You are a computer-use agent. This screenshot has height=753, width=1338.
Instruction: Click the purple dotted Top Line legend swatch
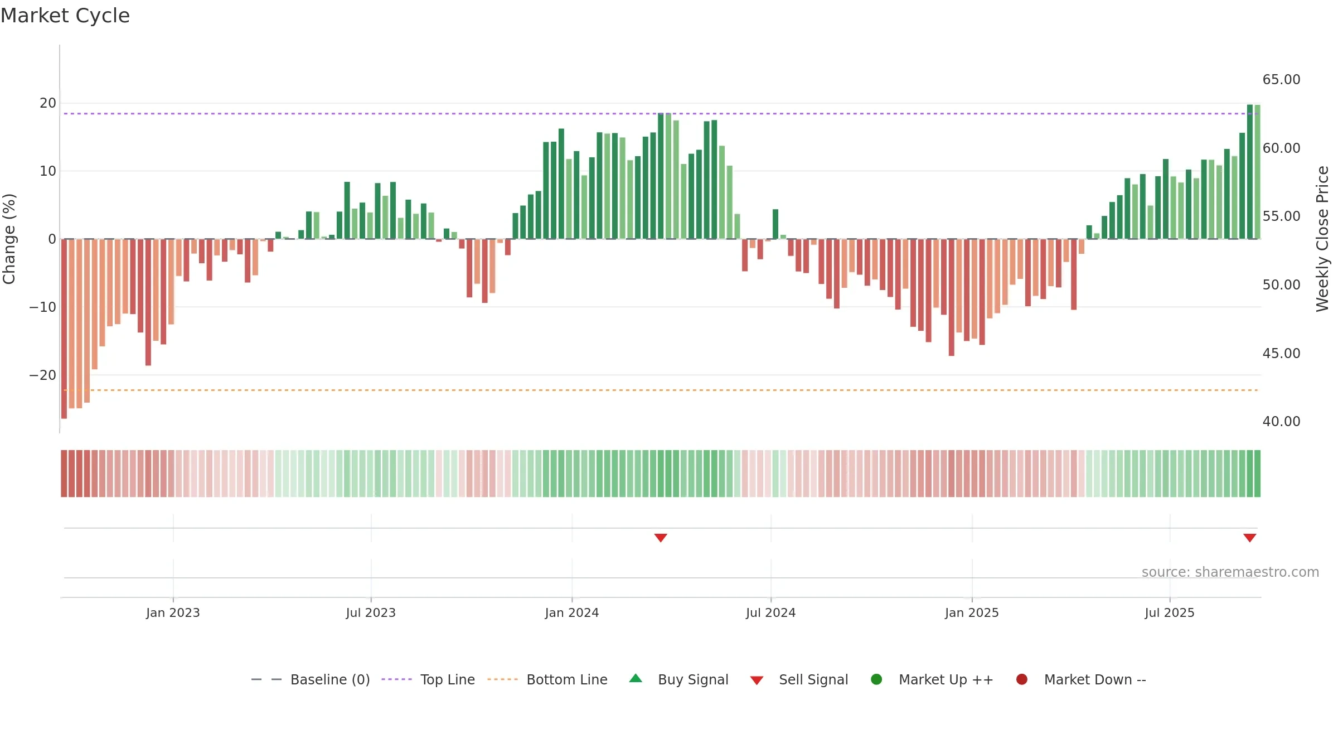pos(396,679)
